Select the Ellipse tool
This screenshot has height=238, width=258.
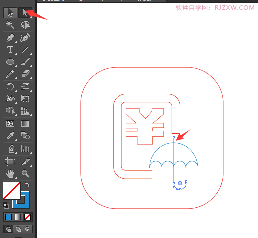click(x=10, y=62)
